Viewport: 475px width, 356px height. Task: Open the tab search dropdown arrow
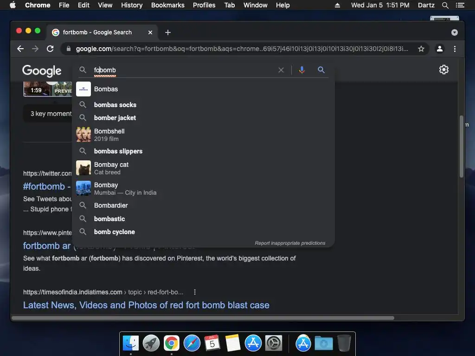click(455, 32)
